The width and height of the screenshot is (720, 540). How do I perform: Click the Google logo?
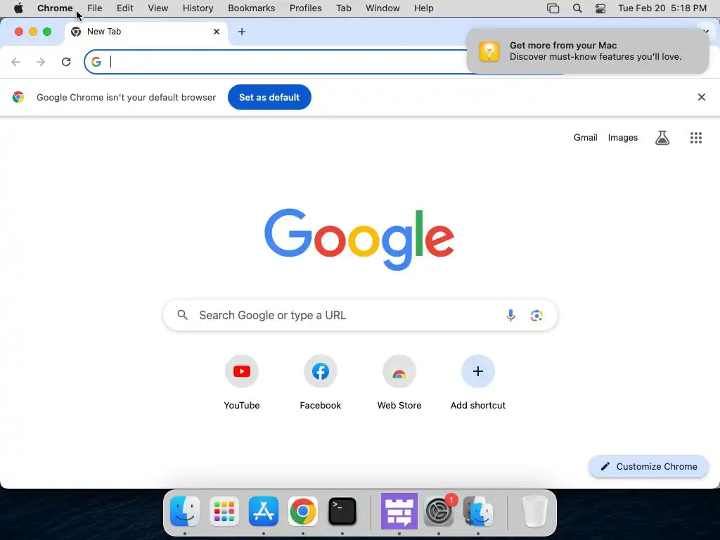(x=359, y=239)
